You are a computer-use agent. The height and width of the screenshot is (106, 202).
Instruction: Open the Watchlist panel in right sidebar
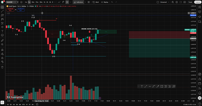200,7
